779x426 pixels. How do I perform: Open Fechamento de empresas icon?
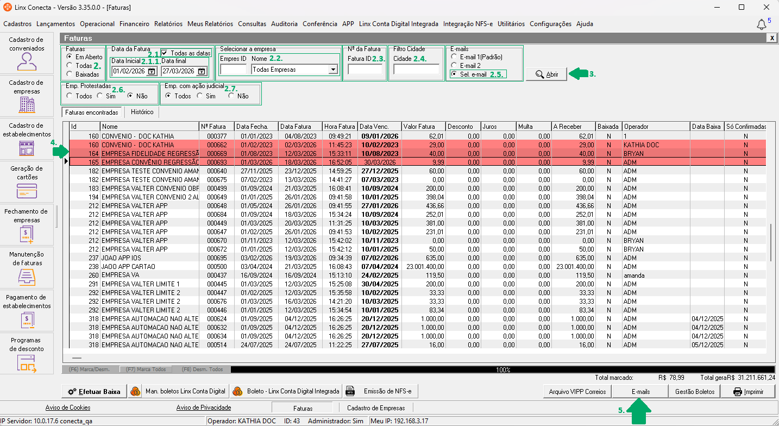(27, 234)
